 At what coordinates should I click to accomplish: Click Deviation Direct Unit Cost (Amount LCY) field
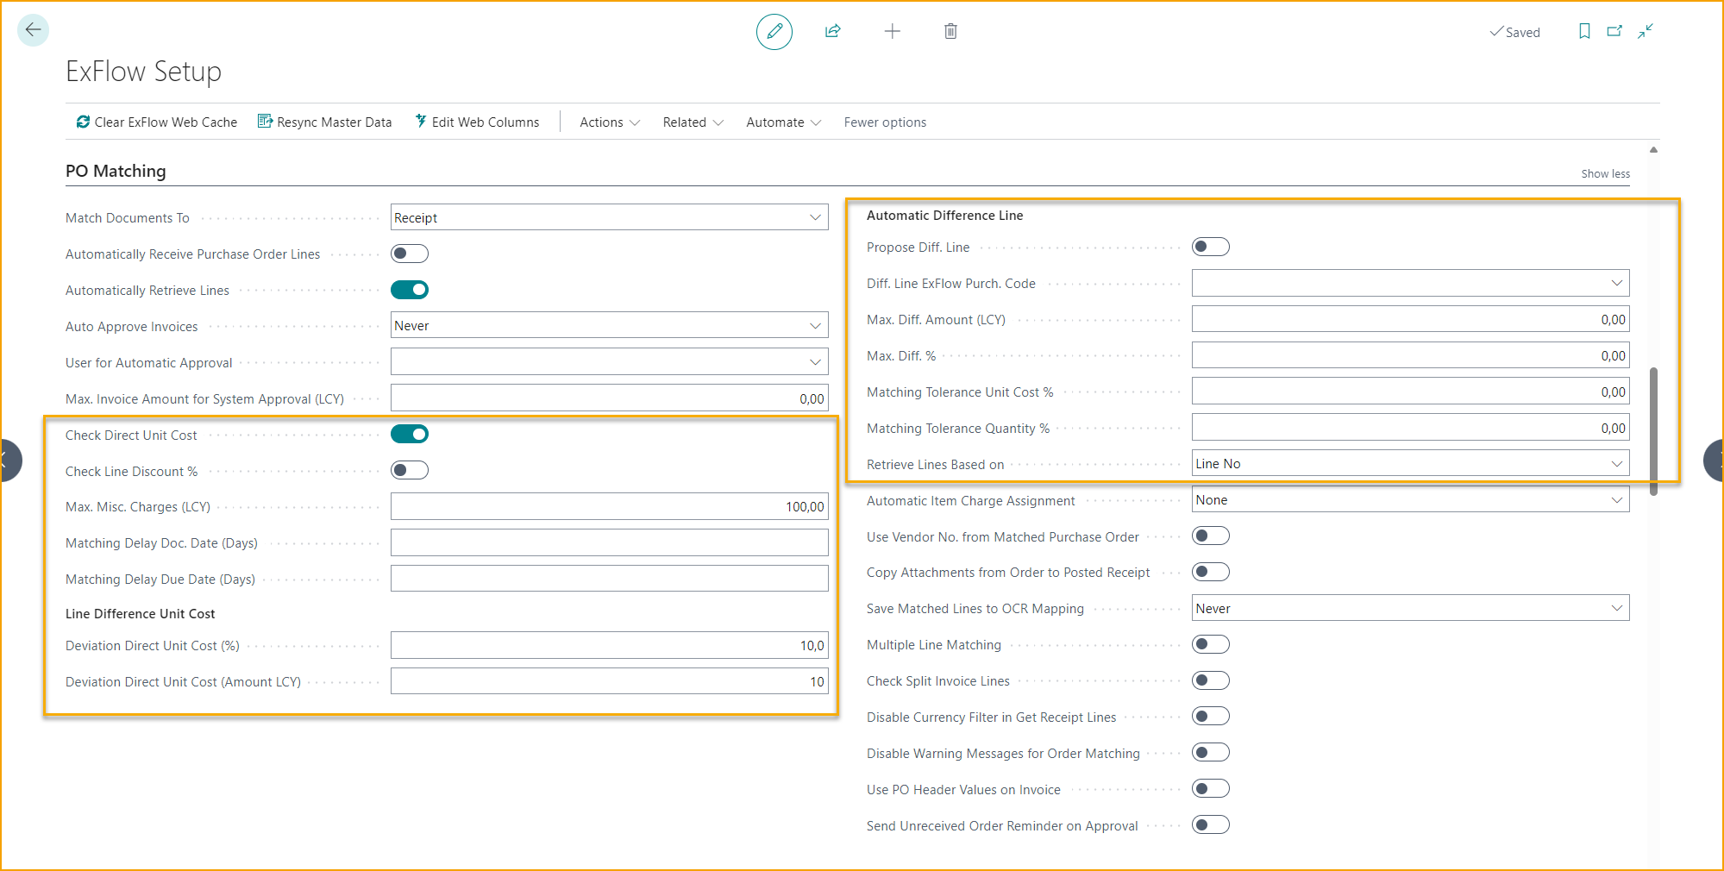pyautogui.click(x=609, y=681)
